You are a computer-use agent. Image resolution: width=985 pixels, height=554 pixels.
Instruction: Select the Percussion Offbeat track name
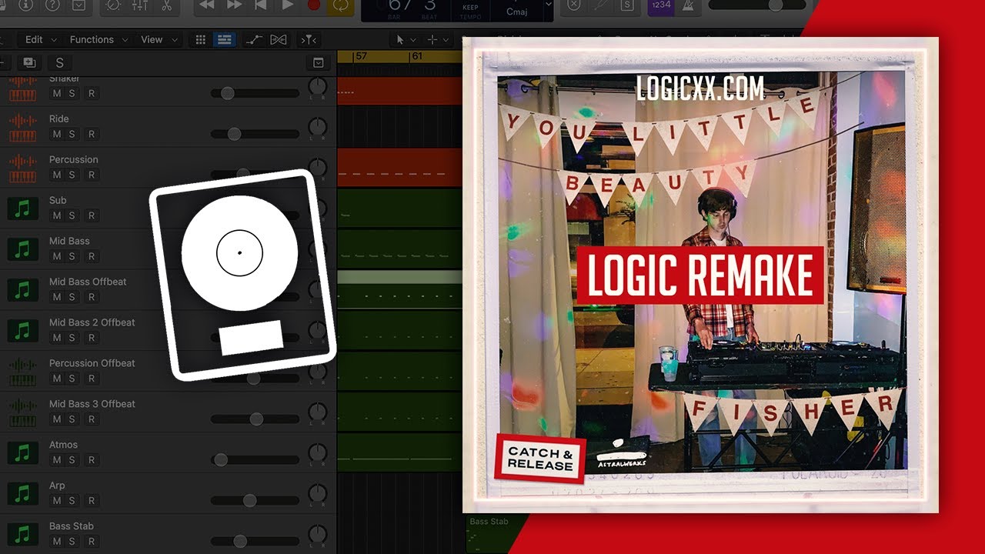coord(92,363)
